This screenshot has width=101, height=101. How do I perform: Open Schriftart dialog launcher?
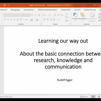(x=41, y=24)
